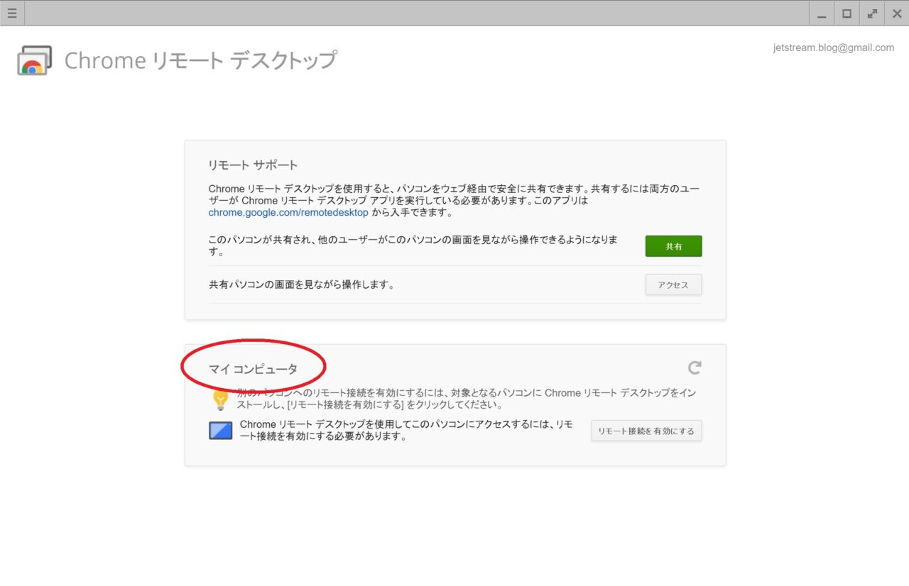Image resolution: width=909 pixels, height=586 pixels.
Task: Open the chrome.google.com/remotedesktop link
Action: [288, 212]
